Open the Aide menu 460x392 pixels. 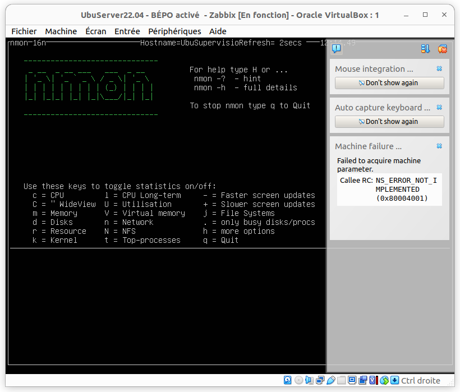point(218,31)
